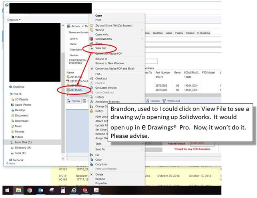Viewport: 257px width, 198px height.
Task: Open History from the context menu
Action: (100, 97)
